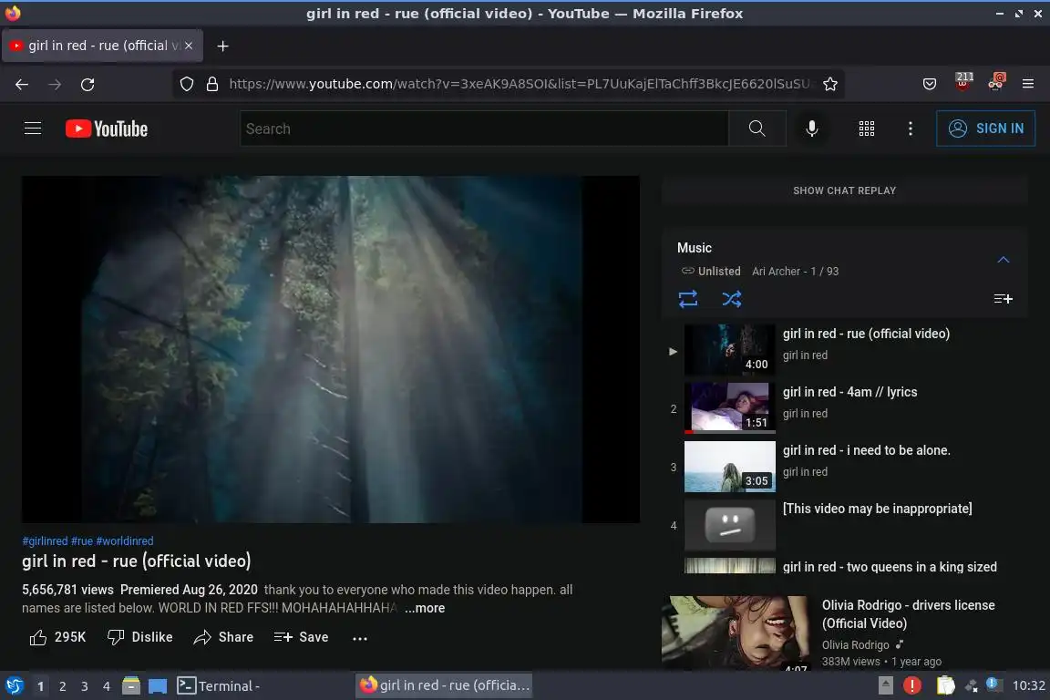Click the video title text
This screenshot has width=1050, height=700.
pos(137,561)
